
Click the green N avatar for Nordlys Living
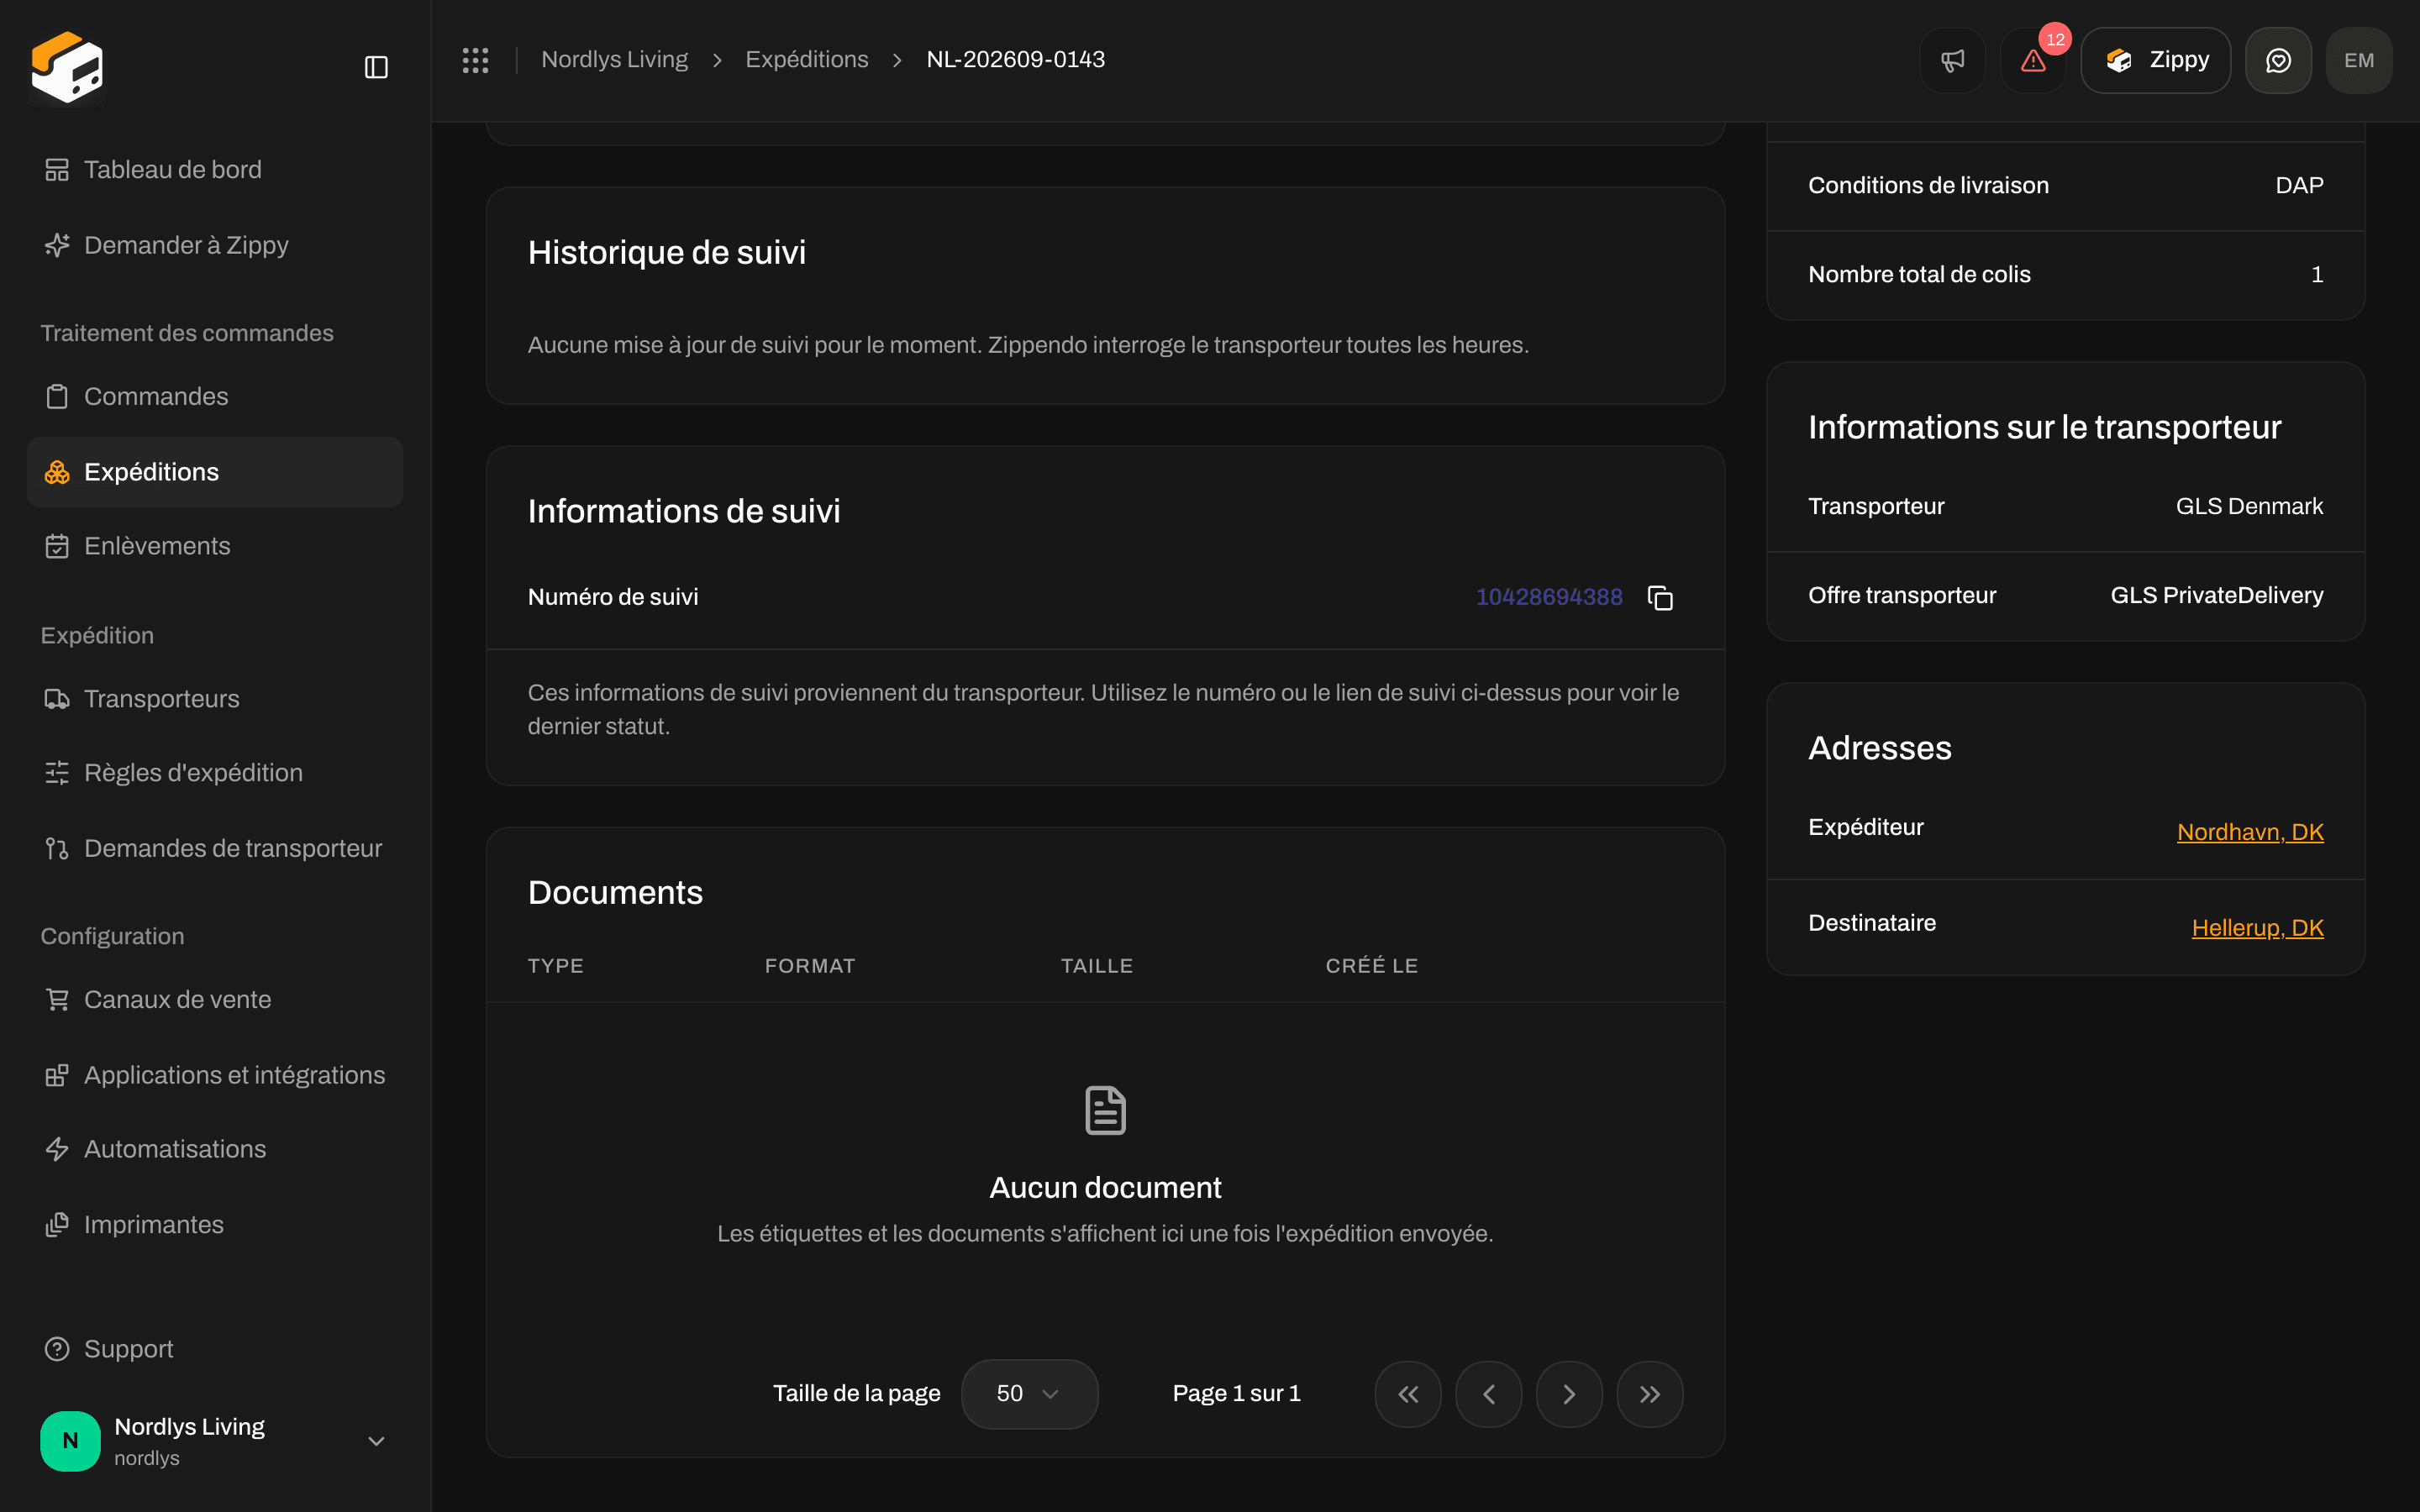[x=70, y=1441]
